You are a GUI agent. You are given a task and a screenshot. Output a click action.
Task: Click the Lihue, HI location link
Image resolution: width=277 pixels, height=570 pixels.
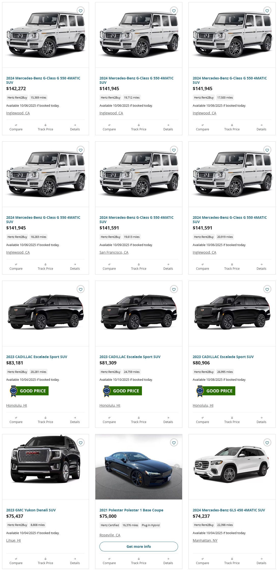(13, 540)
